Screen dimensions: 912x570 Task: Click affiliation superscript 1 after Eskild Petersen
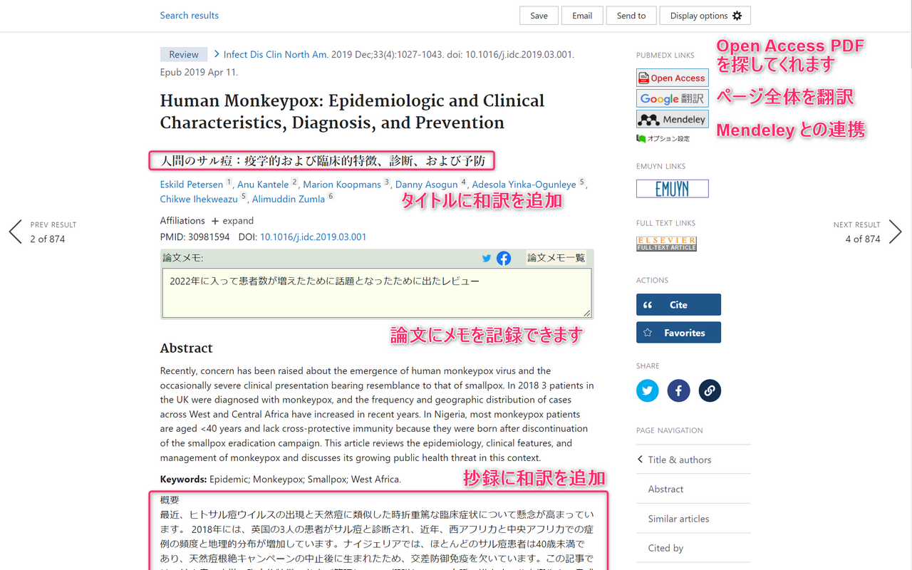[x=229, y=182]
